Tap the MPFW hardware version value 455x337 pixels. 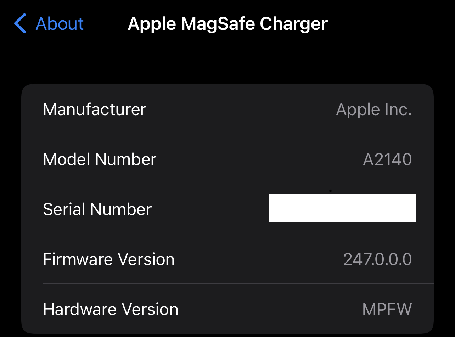click(387, 309)
